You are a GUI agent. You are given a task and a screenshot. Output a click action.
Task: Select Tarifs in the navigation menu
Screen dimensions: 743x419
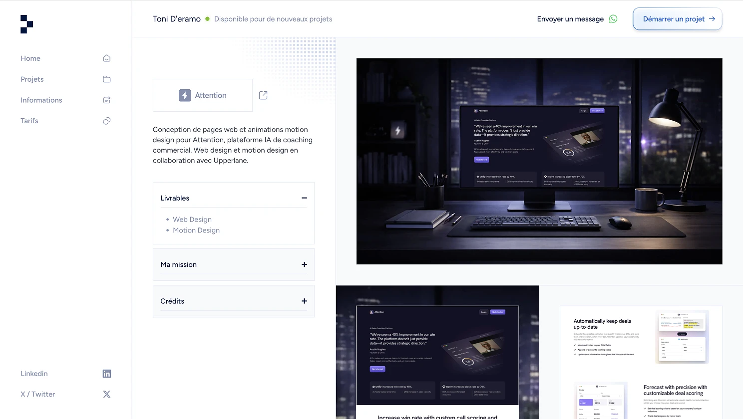29,120
